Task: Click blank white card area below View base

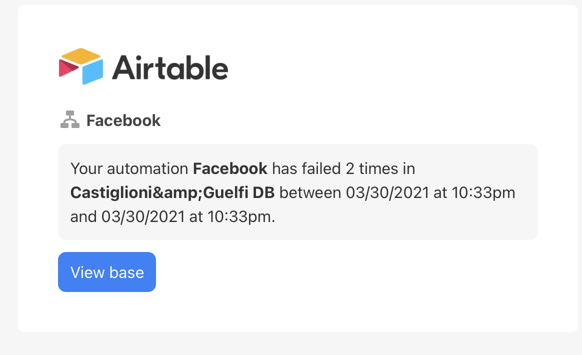Action: tap(297, 312)
